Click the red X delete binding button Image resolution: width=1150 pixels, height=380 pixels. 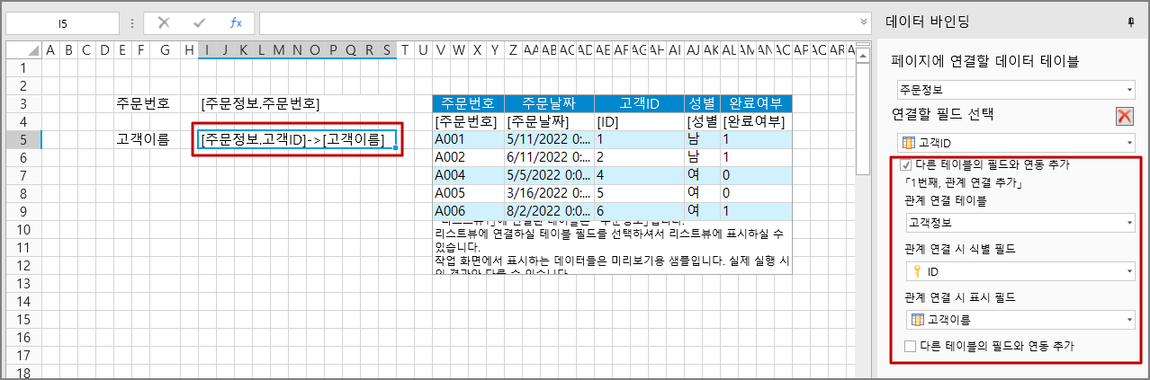pos(1124,116)
